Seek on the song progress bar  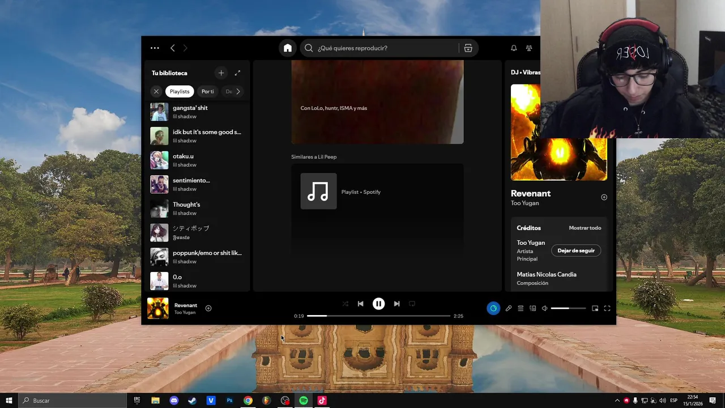[378, 316]
